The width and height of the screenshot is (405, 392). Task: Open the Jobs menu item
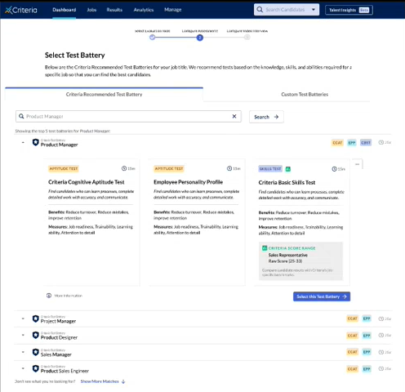click(x=91, y=10)
